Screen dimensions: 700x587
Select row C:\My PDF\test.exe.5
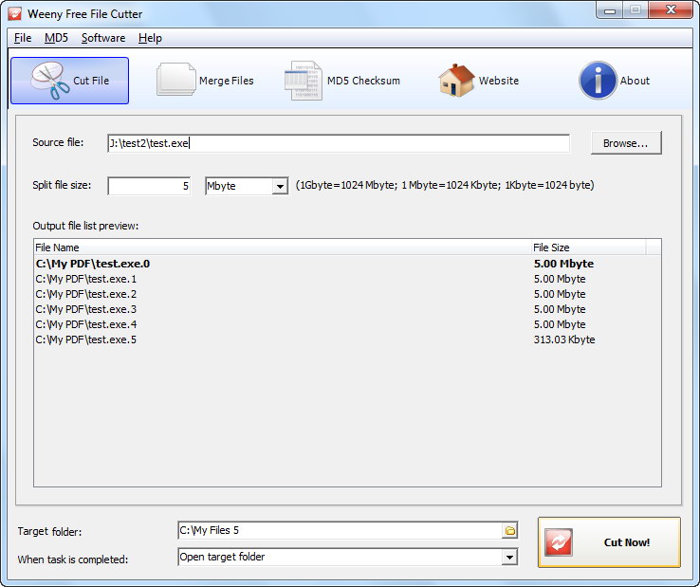(347, 339)
